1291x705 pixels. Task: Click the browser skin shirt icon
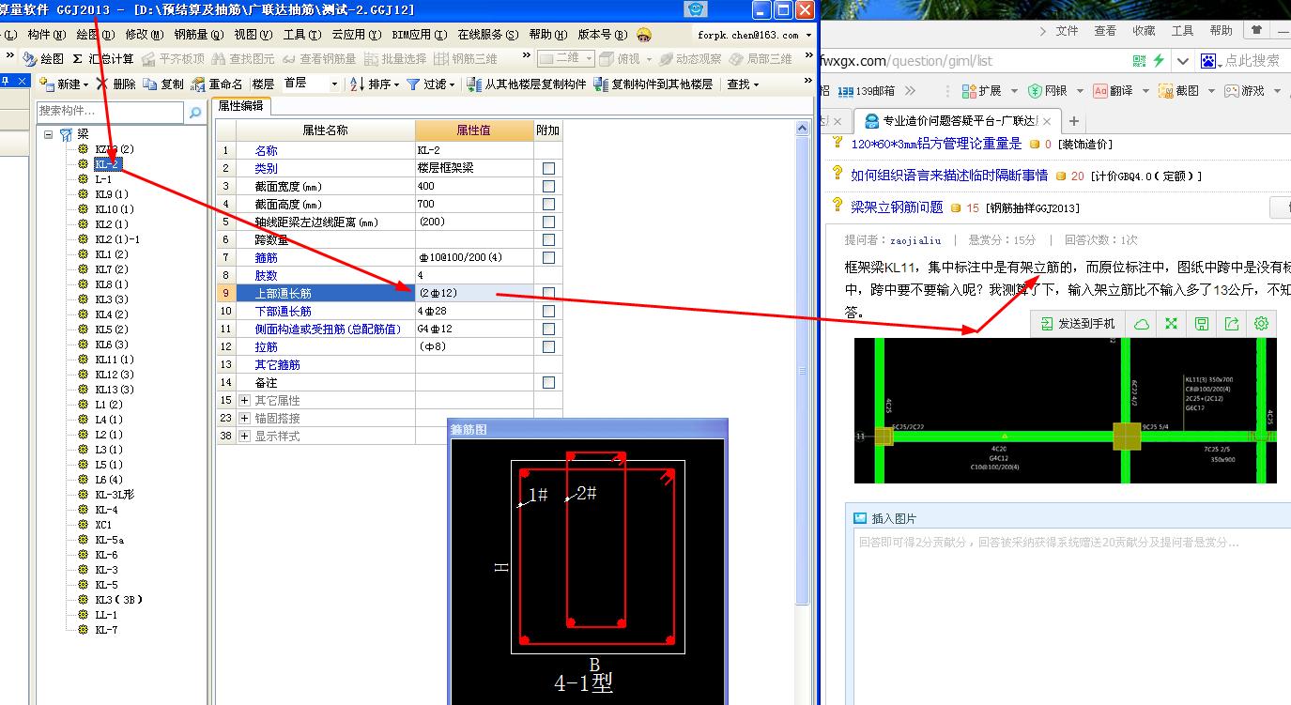[x=1255, y=31]
